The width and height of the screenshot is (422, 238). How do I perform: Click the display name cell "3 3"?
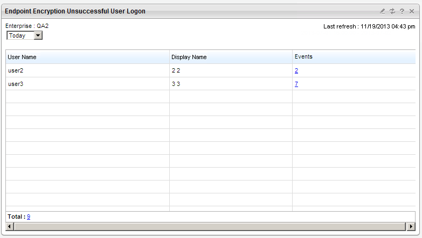point(175,84)
